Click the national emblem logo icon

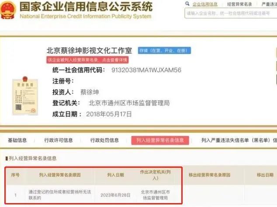click(x=8, y=10)
